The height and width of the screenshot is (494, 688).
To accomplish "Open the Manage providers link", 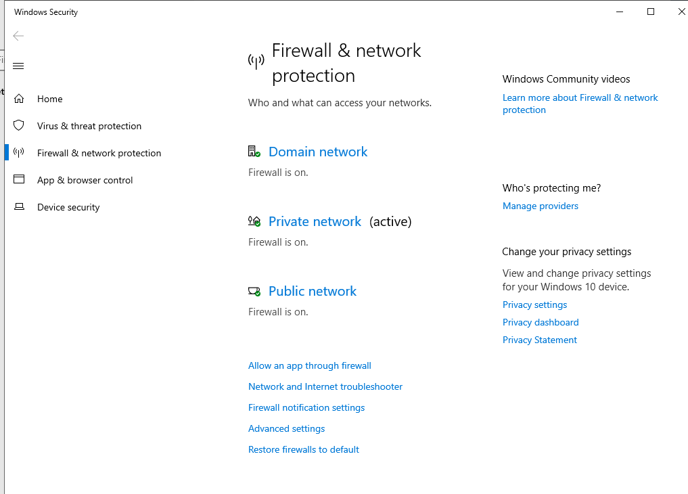I will 541,206.
